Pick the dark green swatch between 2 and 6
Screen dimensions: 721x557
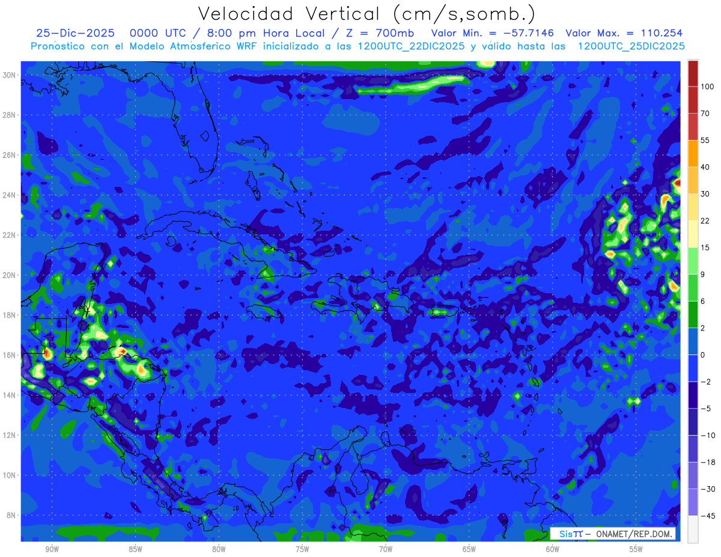coord(693,315)
